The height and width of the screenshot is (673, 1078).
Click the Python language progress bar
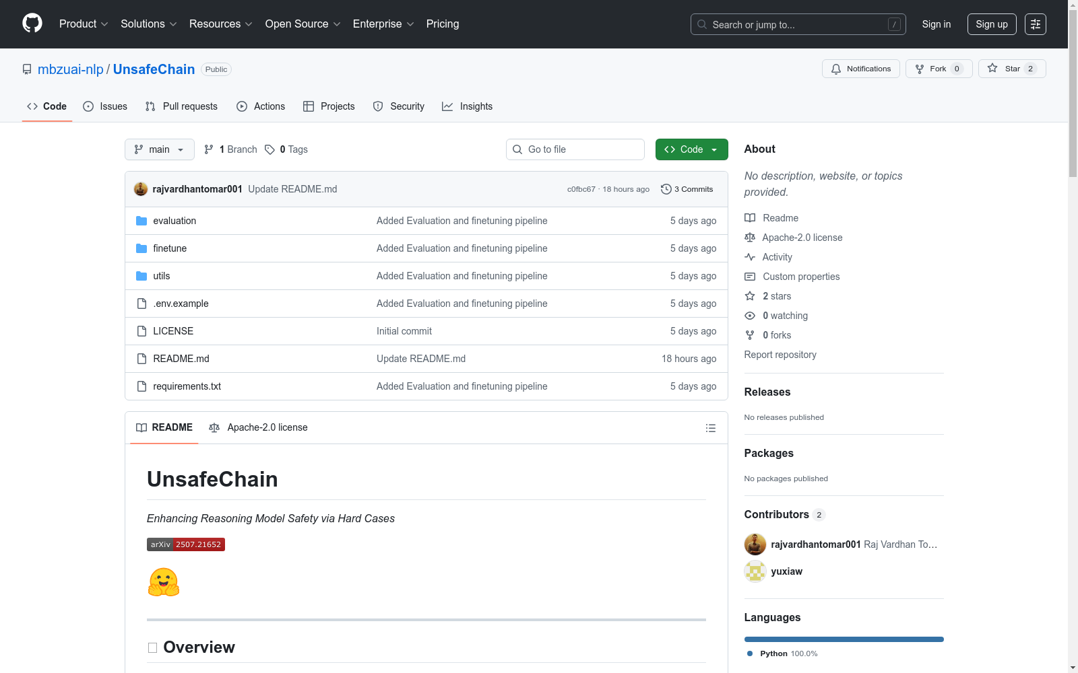pos(844,639)
